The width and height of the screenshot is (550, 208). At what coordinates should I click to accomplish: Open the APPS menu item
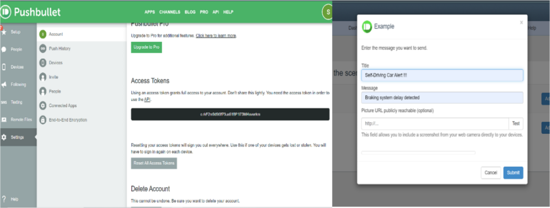150,12
